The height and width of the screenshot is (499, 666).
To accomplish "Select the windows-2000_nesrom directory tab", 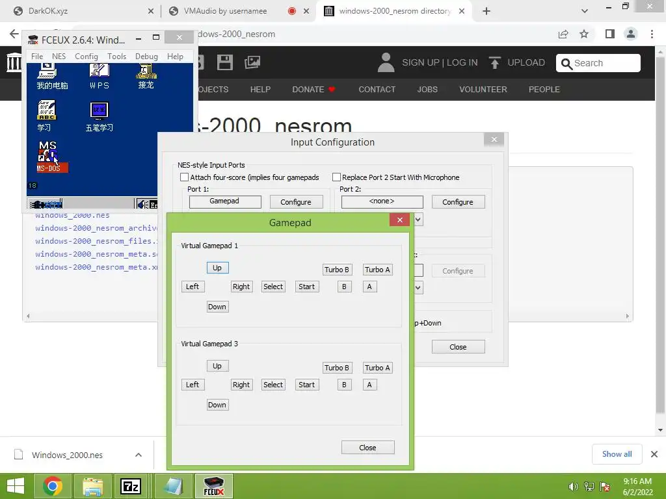I will click(394, 11).
